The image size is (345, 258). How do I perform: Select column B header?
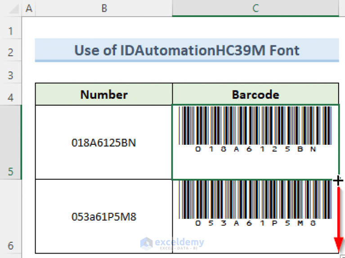pyautogui.click(x=104, y=9)
